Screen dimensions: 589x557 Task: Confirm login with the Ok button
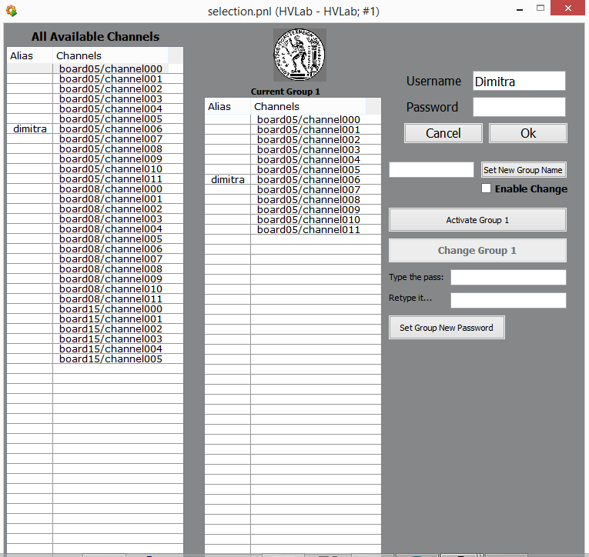click(x=527, y=133)
